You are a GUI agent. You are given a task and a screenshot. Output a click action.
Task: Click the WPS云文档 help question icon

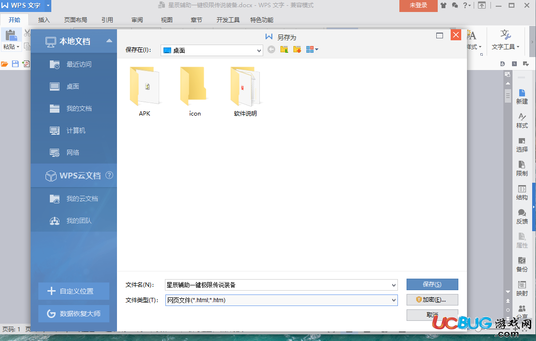click(109, 175)
